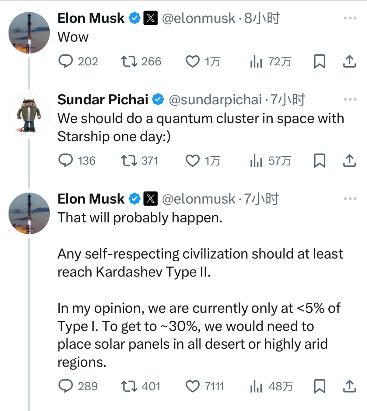Like Elon Musk's "Wow" tweet
The image size is (367, 411).
(x=193, y=61)
